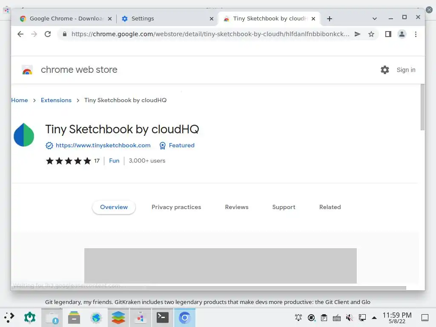The height and width of the screenshot is (327, 436).
Task: Open the application launcher in the taskbar
Action: tap(9, 318)
